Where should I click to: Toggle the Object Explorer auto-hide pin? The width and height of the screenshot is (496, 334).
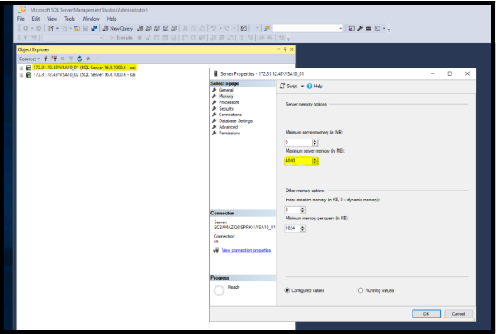click(285, 49)
